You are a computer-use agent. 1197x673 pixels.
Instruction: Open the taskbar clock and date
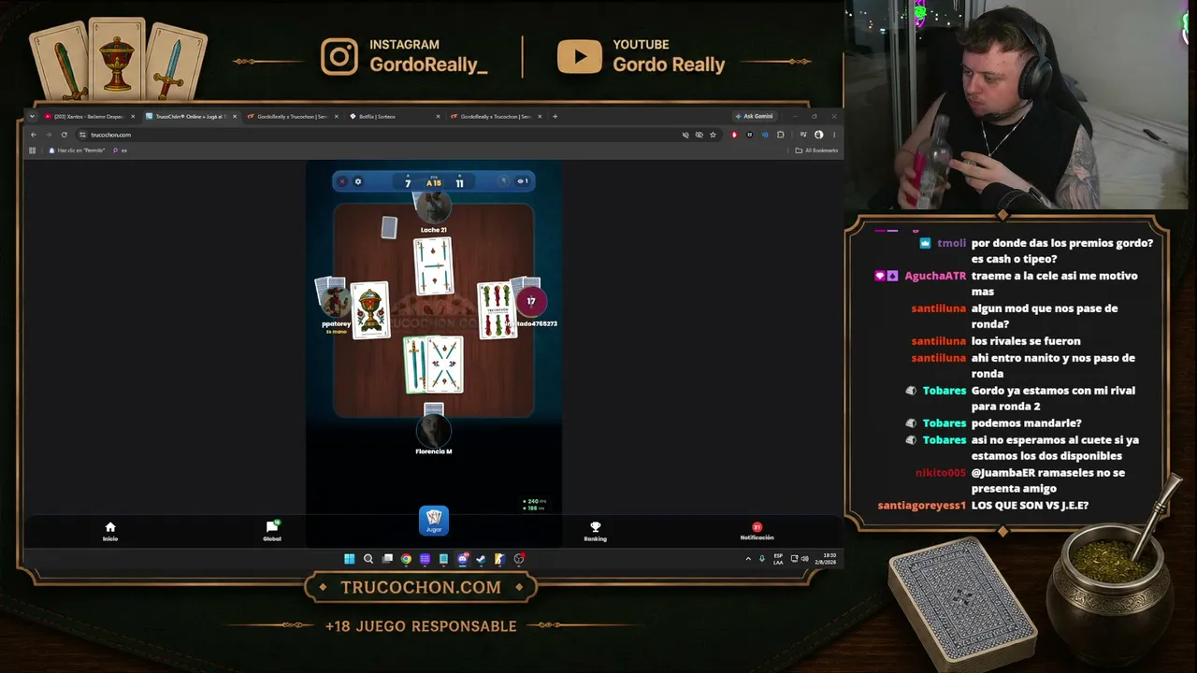pyautogui.click(x=825, y=559)
